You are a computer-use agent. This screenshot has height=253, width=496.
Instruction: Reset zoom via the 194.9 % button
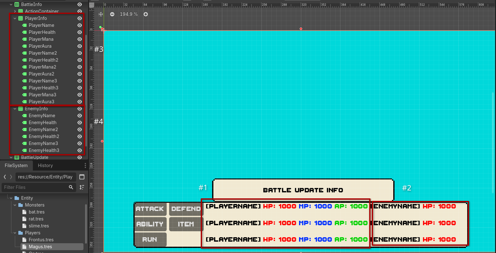click(x=129, y=14)
